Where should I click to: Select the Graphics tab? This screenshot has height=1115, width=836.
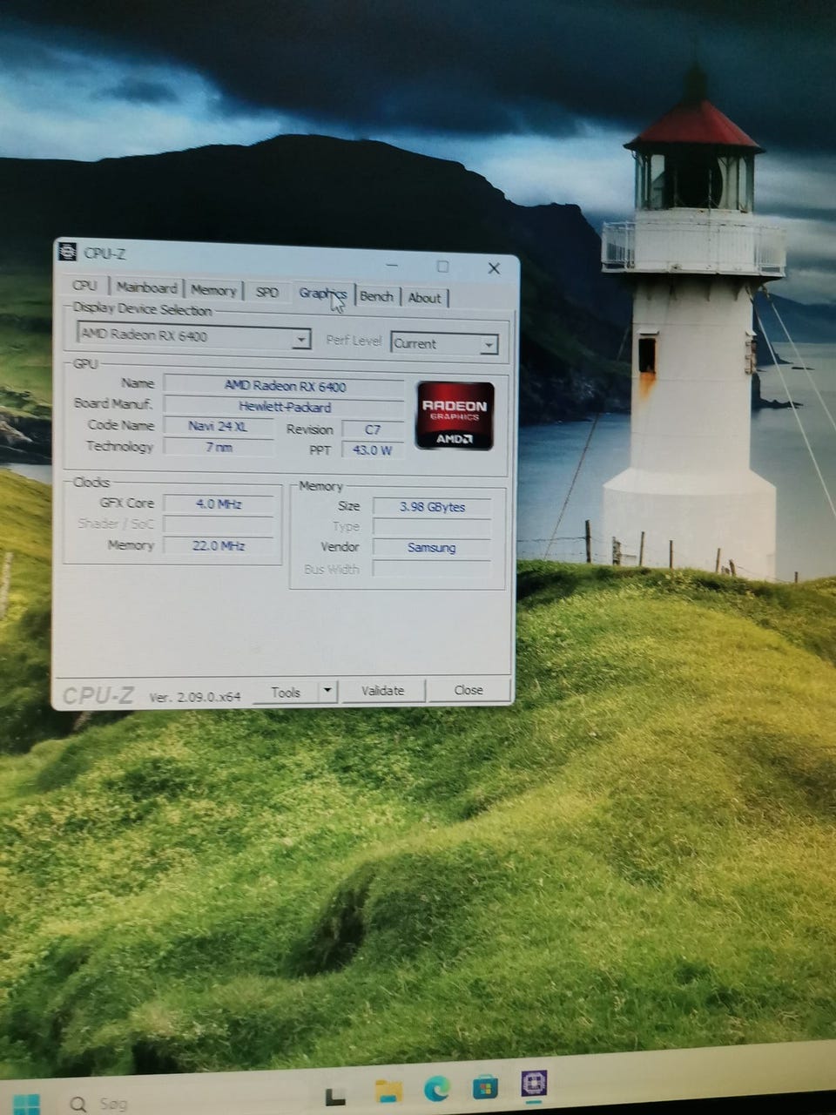click(x=323, y=293)
